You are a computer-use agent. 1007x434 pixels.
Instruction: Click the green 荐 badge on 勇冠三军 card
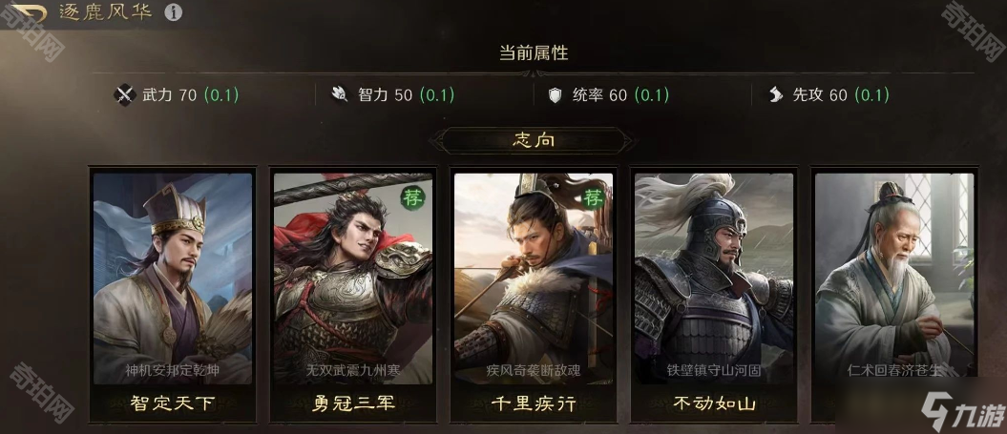pyautogui.click(x=413, y=198)
